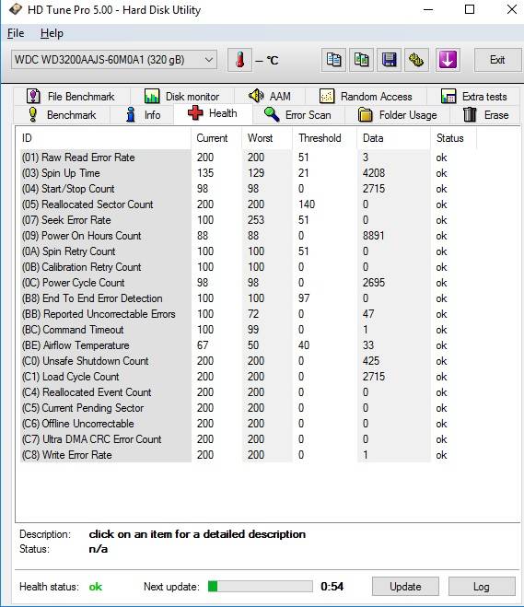Click the Folder Usage folder icon
The image size is (524, 607).
tap(365, 114)
